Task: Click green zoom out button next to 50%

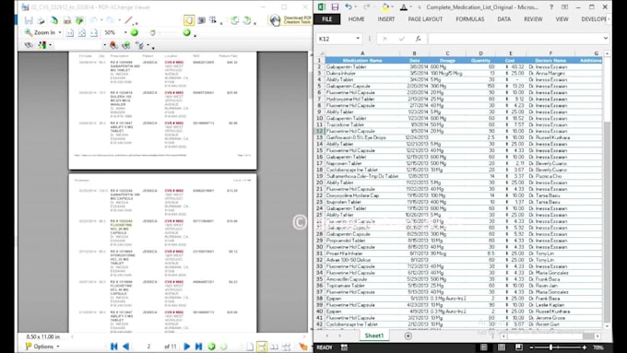Action: point(135,32)
